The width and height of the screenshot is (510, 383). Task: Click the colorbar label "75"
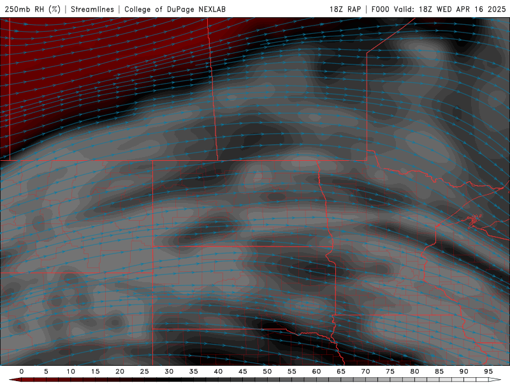coord(390,372)
